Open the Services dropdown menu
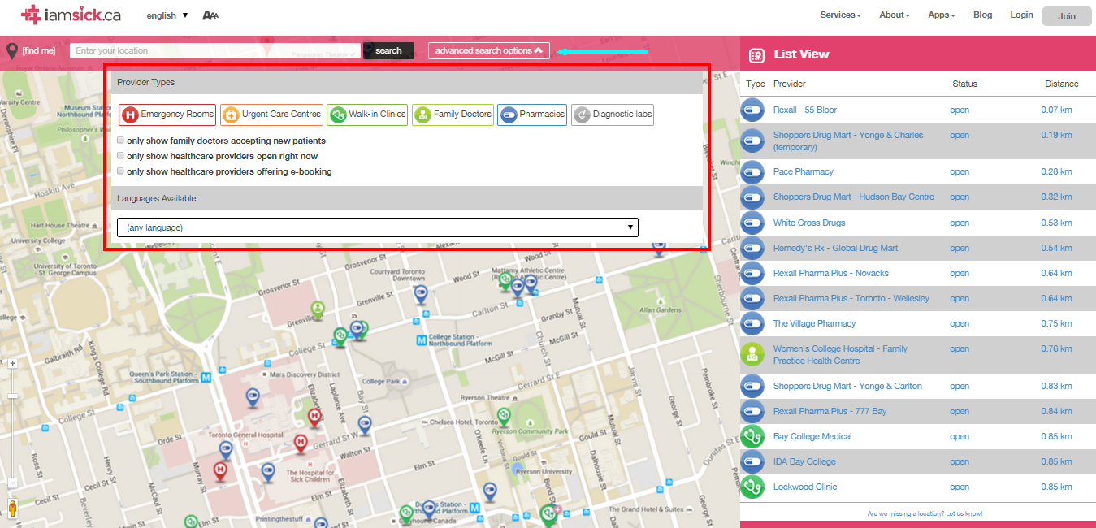This screenshot has height=528, width=1096. [840, 15]
